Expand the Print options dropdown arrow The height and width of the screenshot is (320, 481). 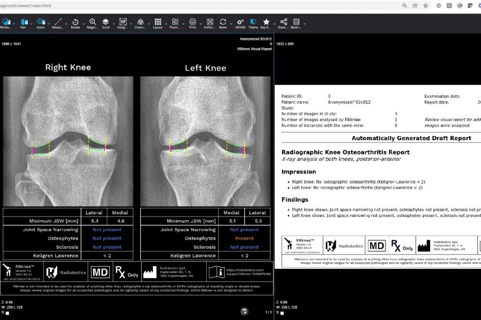pyautogui.click(x=200, y=23)
